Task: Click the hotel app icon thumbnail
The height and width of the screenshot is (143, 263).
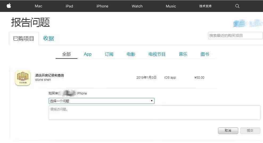Action: 23,78
